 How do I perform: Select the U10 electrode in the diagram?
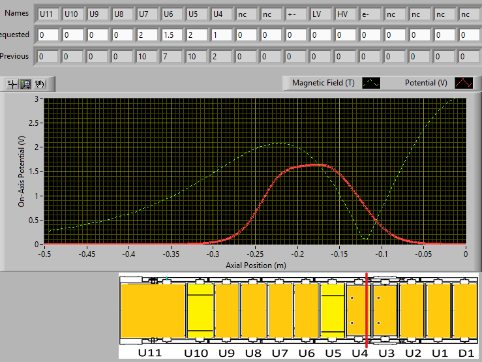tap(200, 312)
